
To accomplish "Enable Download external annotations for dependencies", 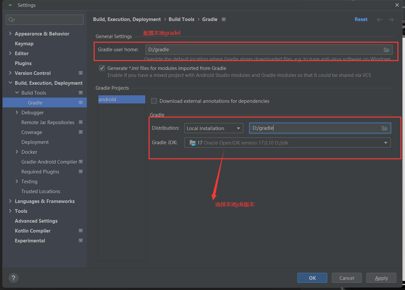I will point(154,101).
